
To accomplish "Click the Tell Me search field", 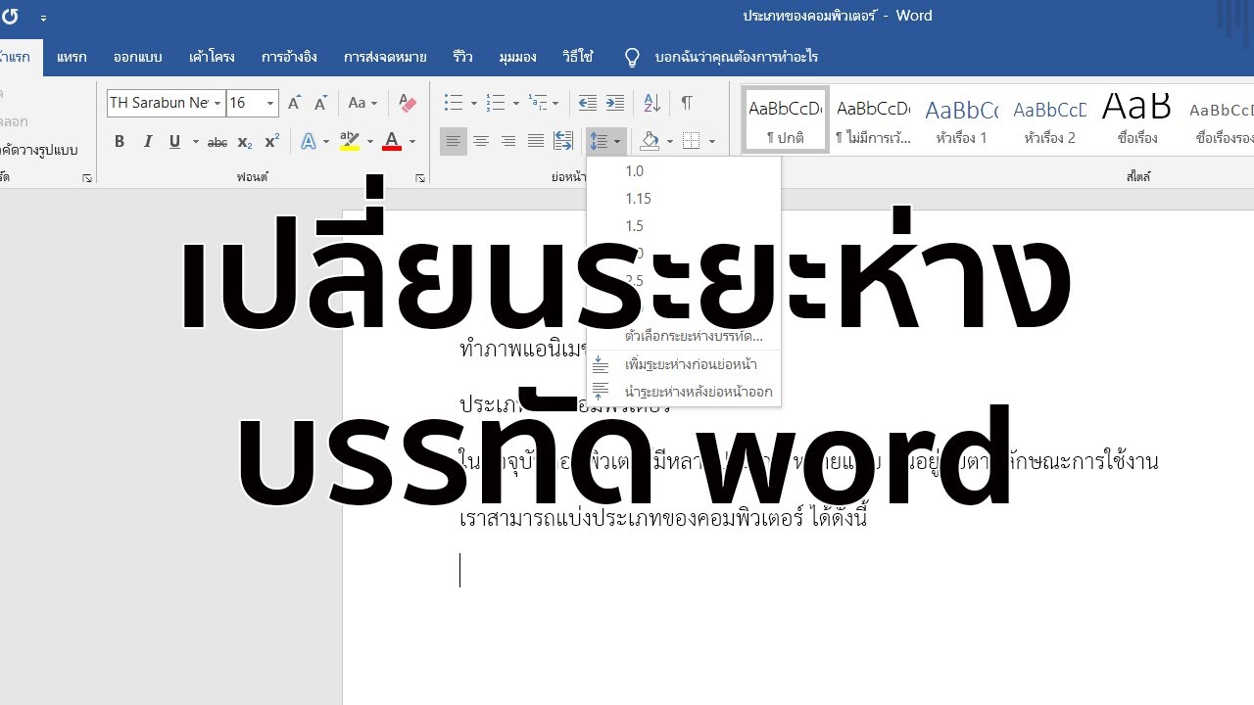I will coord(737,57).
